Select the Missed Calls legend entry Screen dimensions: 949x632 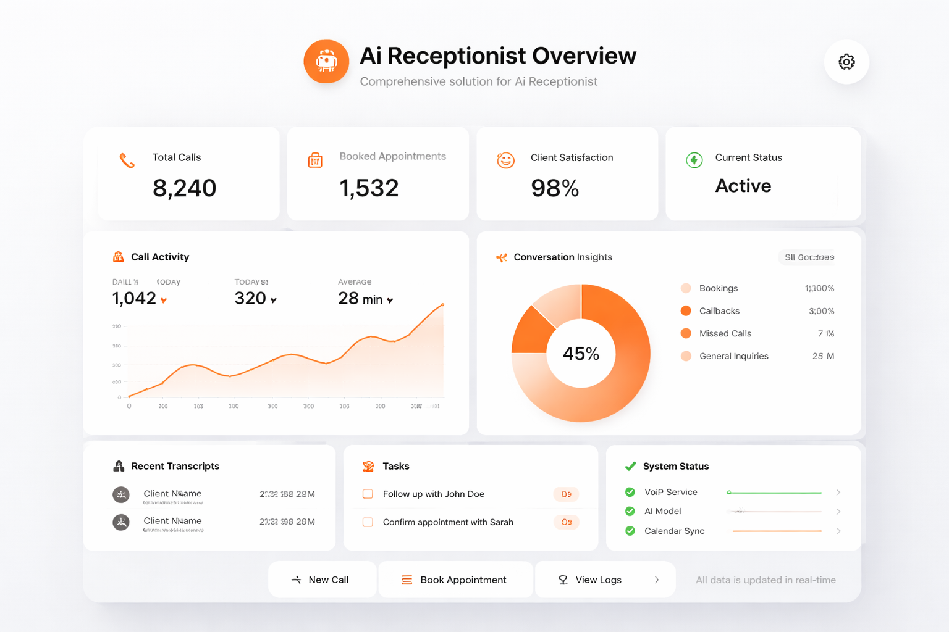coord(725,333)
